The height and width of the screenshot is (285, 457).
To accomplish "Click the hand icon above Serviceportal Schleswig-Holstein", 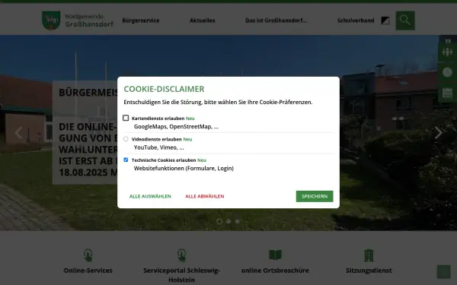I will click(181, 255).
